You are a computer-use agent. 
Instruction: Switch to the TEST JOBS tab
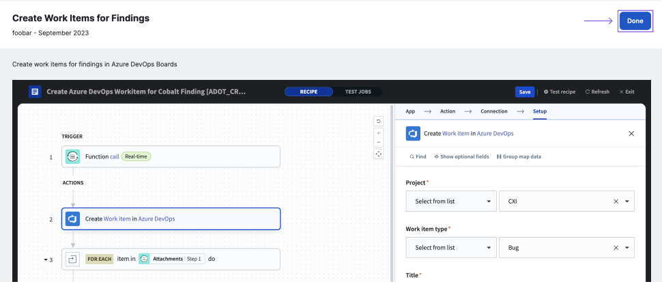pos(358,91)
